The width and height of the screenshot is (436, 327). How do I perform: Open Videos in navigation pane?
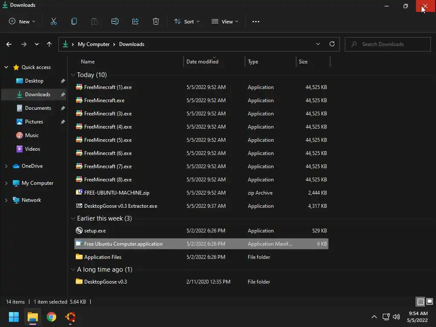coord(32,149)
